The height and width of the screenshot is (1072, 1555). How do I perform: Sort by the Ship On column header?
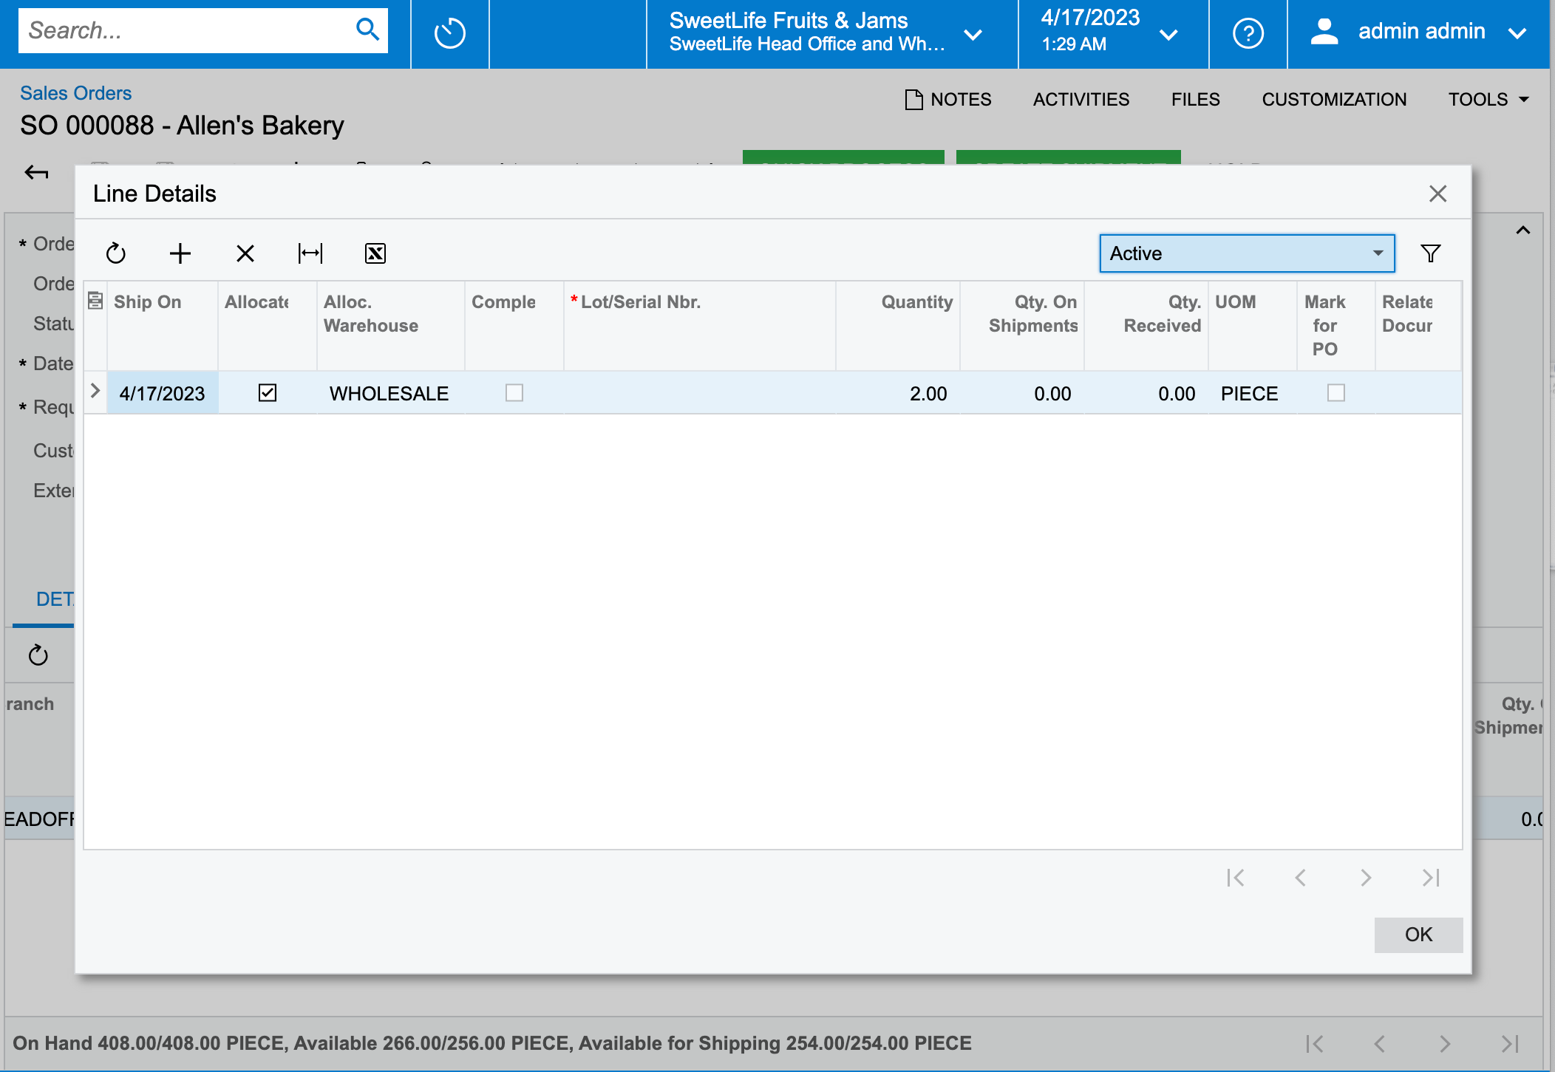coord(163,325)
